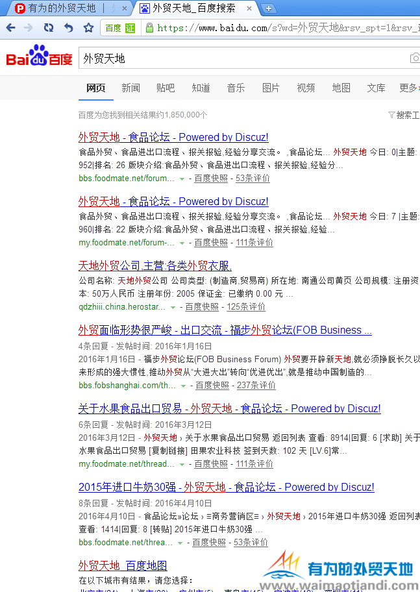This screenshot has width=420, height=592.
Task: Switch to the 有为的外贸天地 browser tab
Action: [x=62, y=8]
